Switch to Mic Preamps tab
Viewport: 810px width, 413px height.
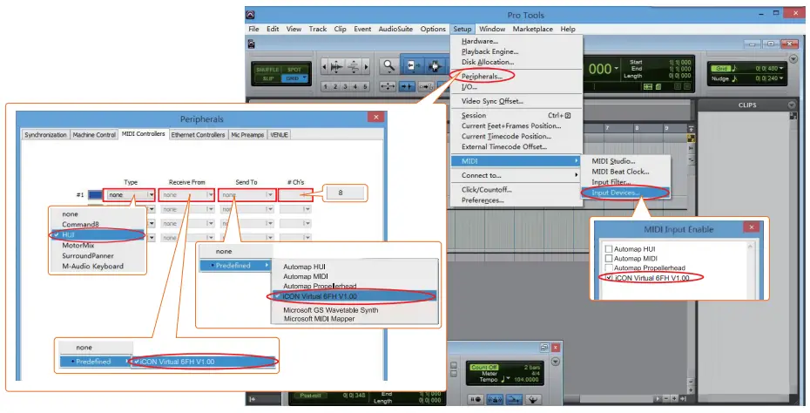(247, 135)
